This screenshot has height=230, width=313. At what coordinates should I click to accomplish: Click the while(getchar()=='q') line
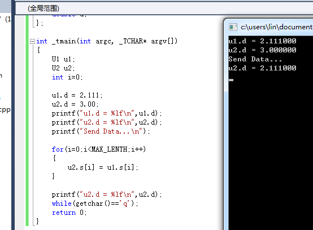pyautogui.click(x=95, y=204)
